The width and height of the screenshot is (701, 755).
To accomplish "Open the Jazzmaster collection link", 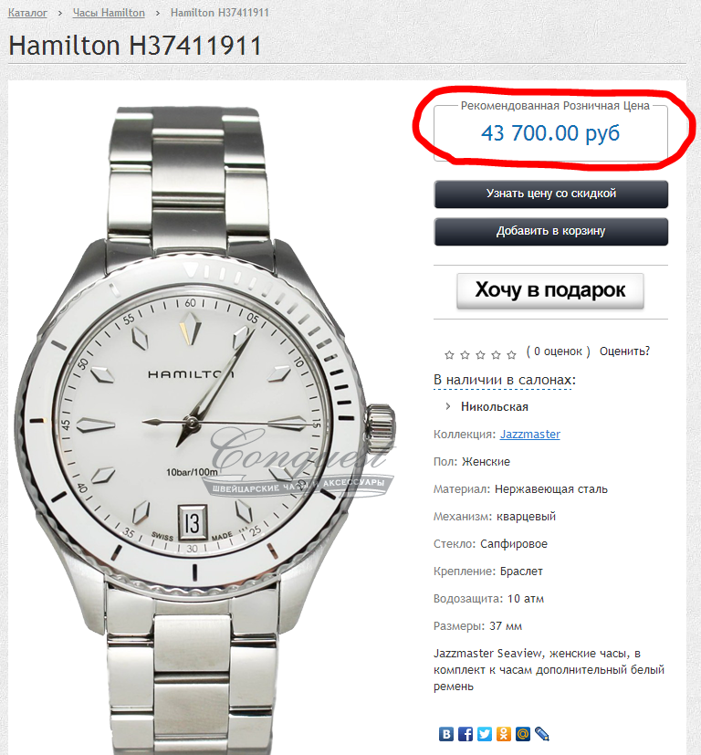I will (x=530, y=435).
